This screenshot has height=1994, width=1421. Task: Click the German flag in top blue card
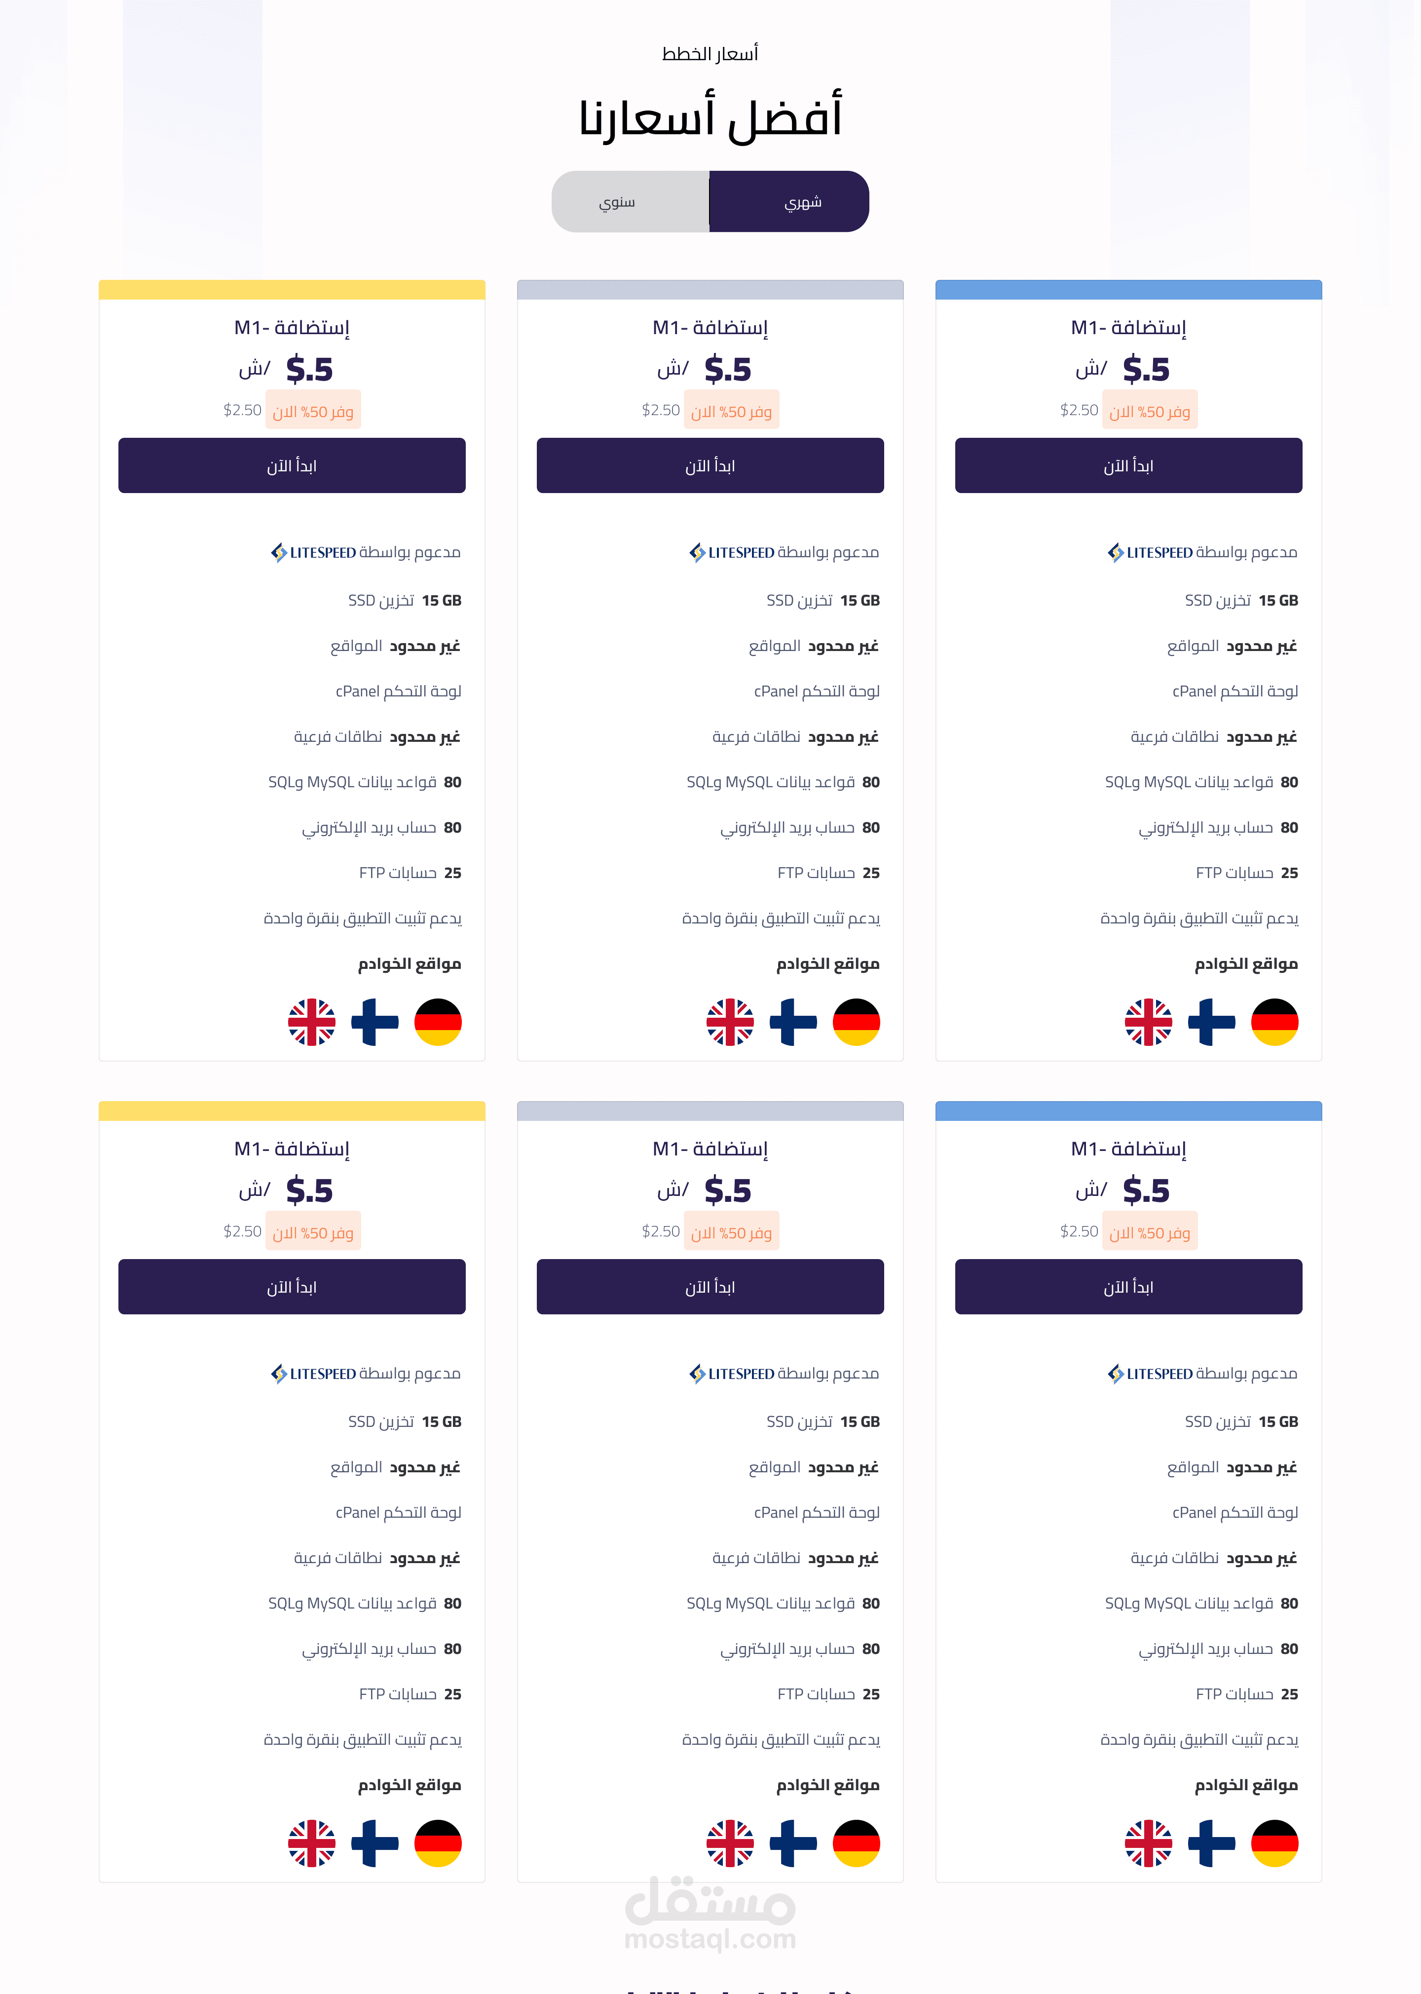(1274, 1022)
